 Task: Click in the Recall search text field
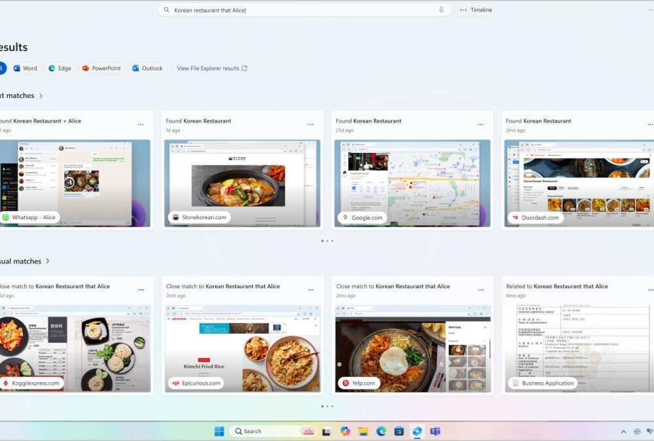301,10
